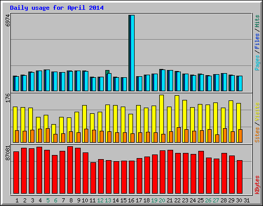
Task: Click the 176 axis value
Action: coord(8,98)
